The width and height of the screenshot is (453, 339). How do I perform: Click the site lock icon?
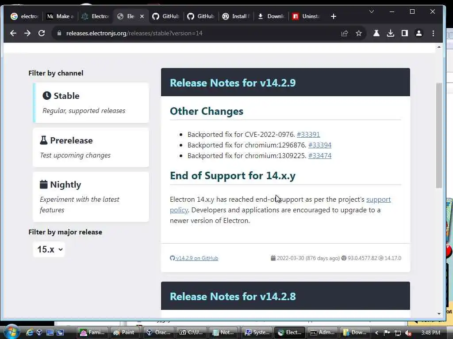click(x=59, y=33)
